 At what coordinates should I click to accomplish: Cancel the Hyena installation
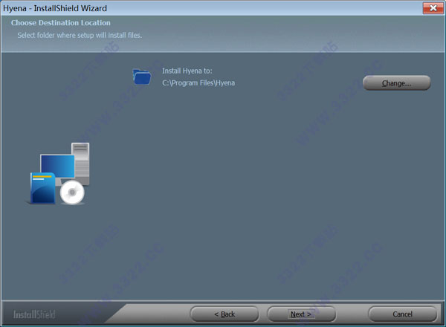point(402,314)
